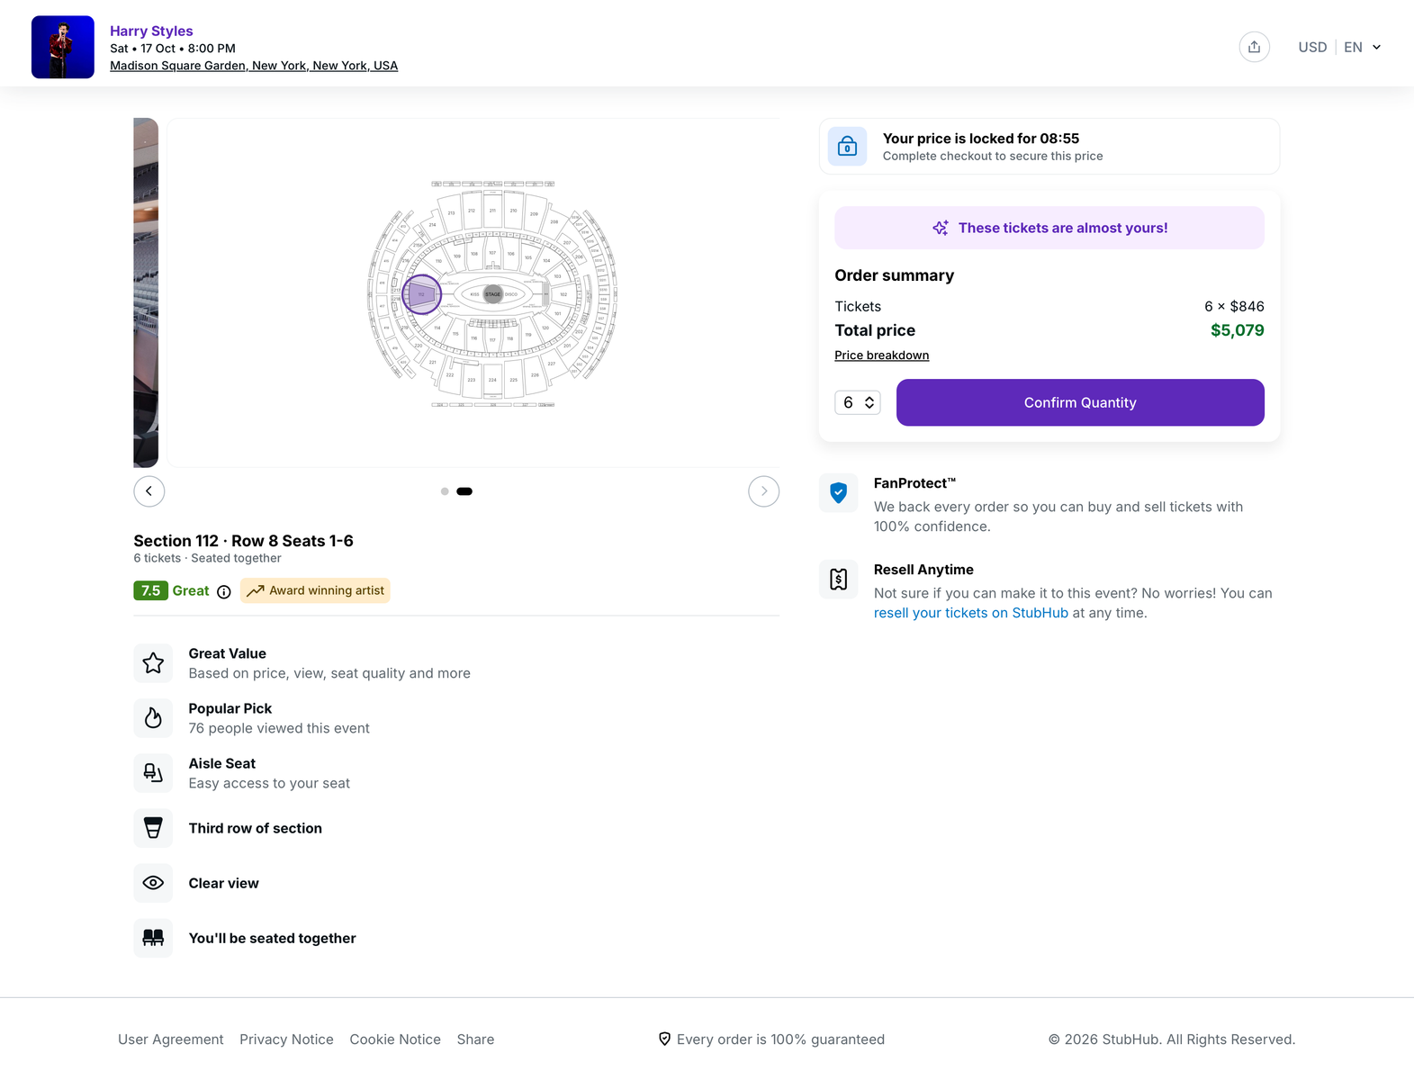Click the Popular Pick flame icon
The width and height of the screenshot is (1414, 1080).
click(x=153, y=718)
